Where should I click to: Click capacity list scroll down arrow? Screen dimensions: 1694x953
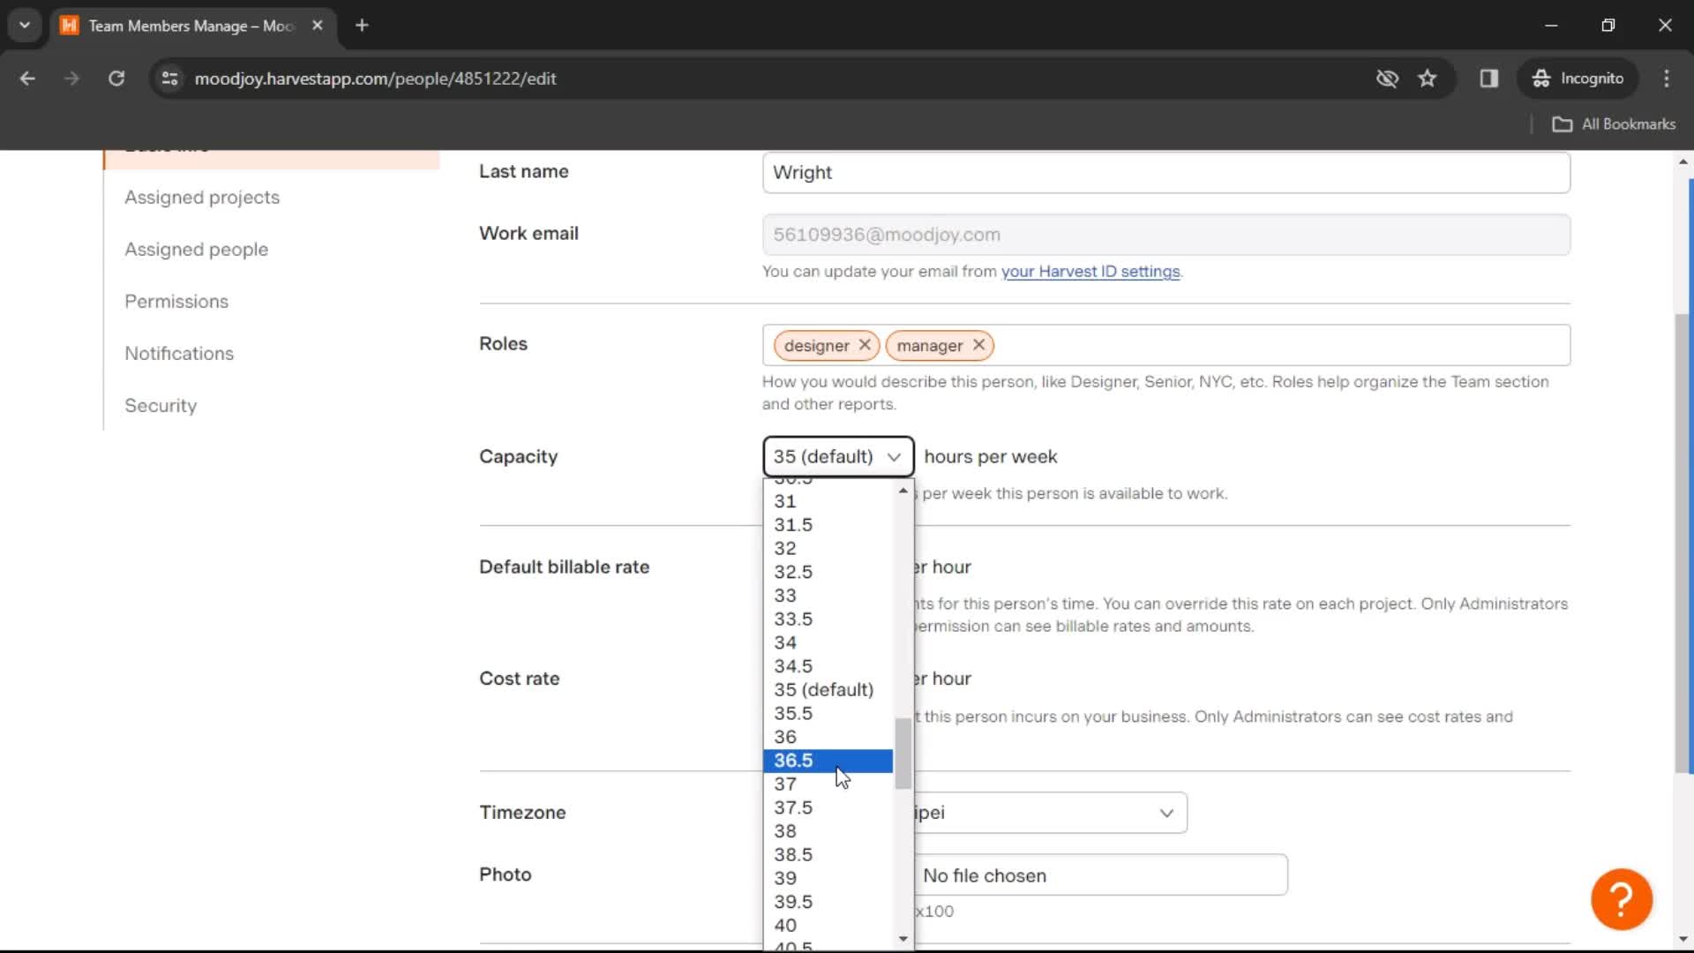coord(903,939)
